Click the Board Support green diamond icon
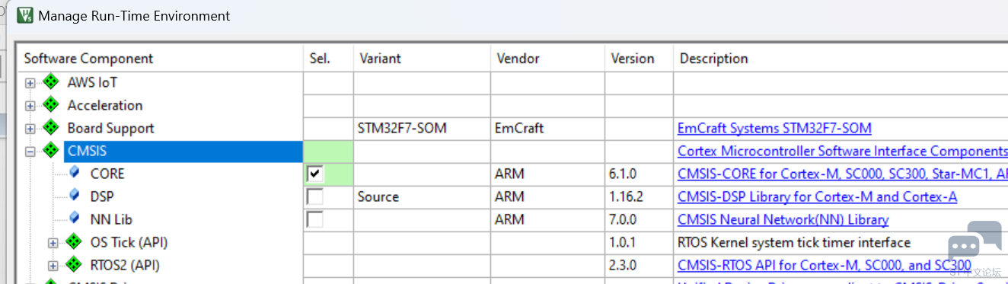 tap(51, 128)
